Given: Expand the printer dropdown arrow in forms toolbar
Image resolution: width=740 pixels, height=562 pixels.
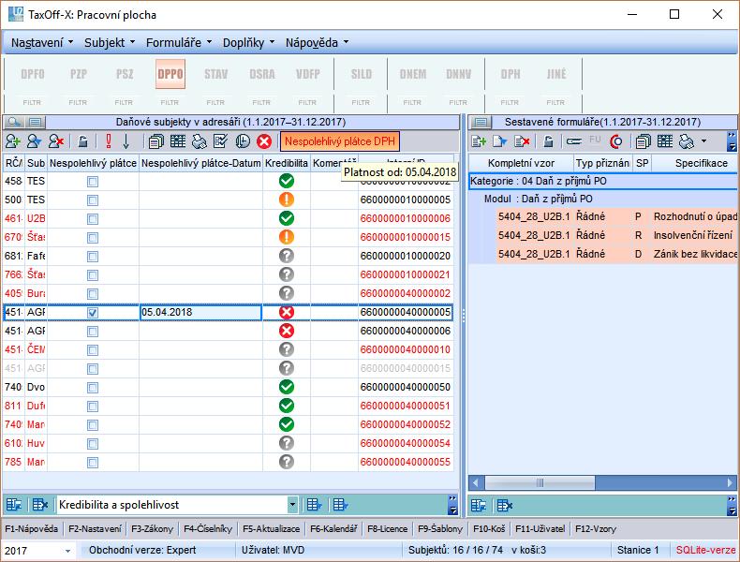Looking at the screenshot, I should 703,141.
